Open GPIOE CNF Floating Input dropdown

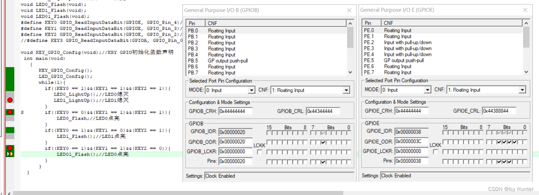click(522, 90)
